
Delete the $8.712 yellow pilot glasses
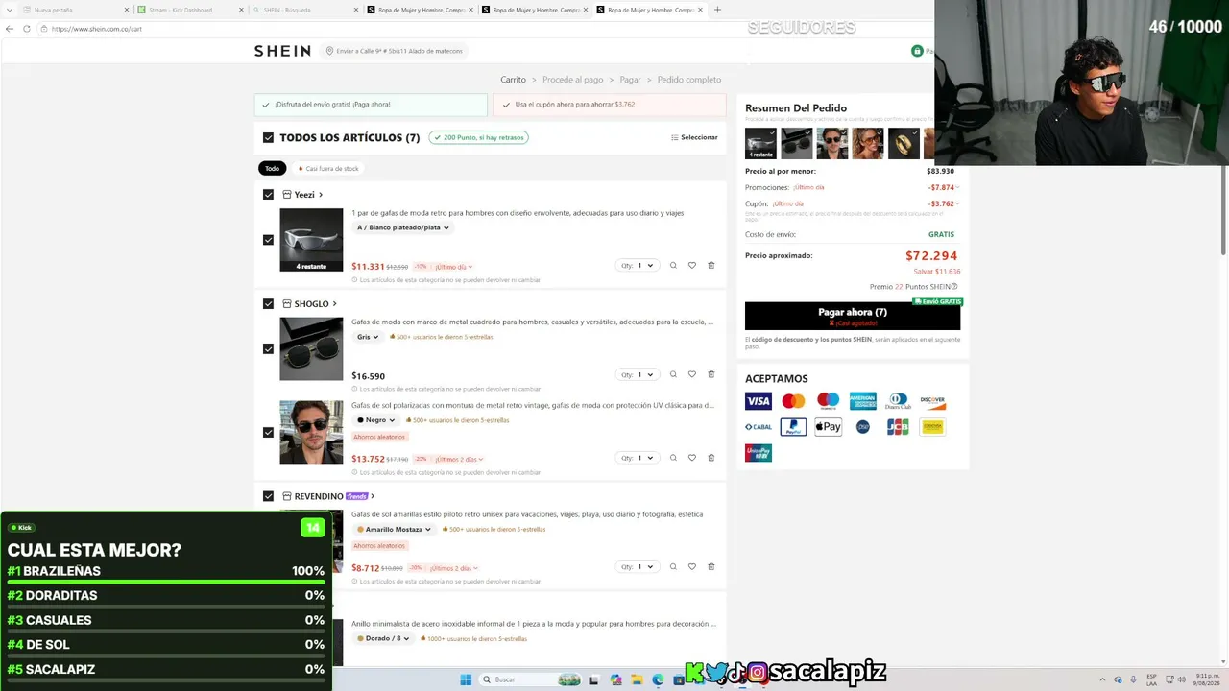(x=711, y=566)
